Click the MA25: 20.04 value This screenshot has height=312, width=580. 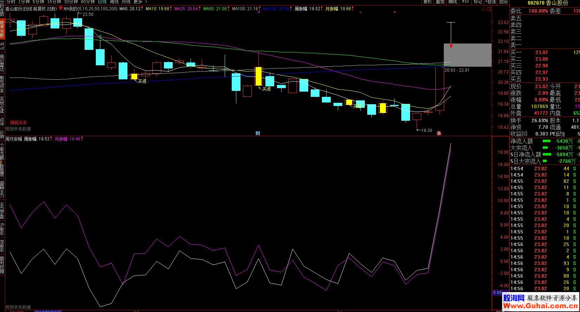[x=186, y=9]
